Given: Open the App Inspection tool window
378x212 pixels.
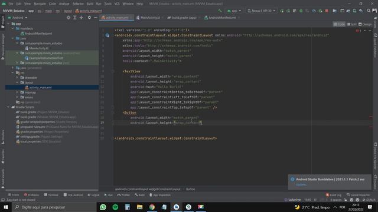Looking at the screenshot, I should [x=159, y=195].
